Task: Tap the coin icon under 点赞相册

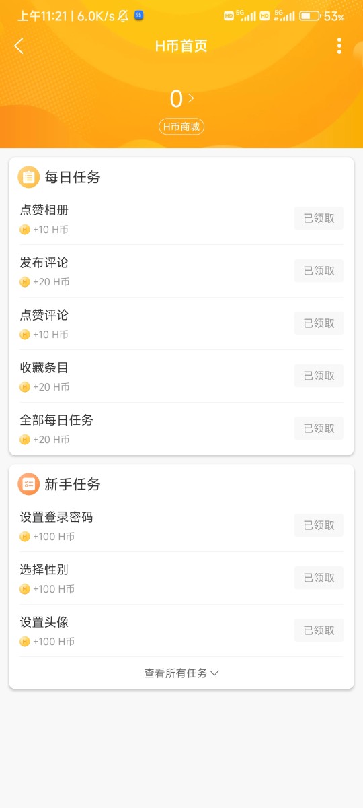Action: pos(25,230)
